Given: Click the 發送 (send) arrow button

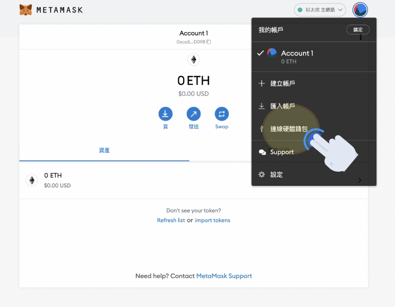Looking at the screenshot, I should (193, 114).
